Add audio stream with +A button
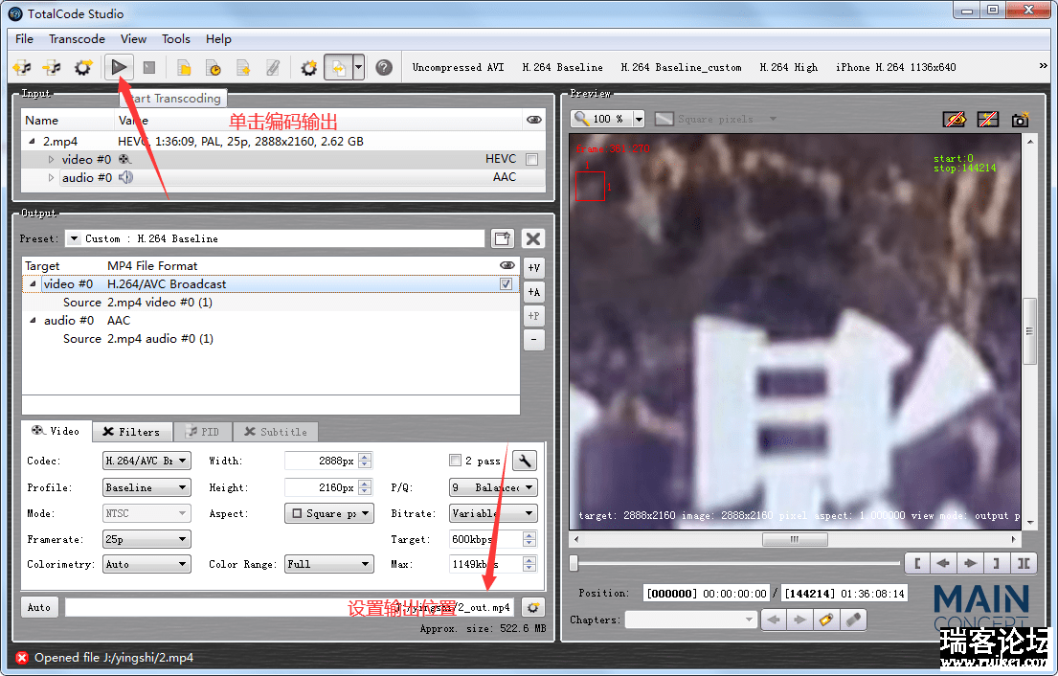The width and height of the screenshot is (1058, 676). click(x=533, y=292)
